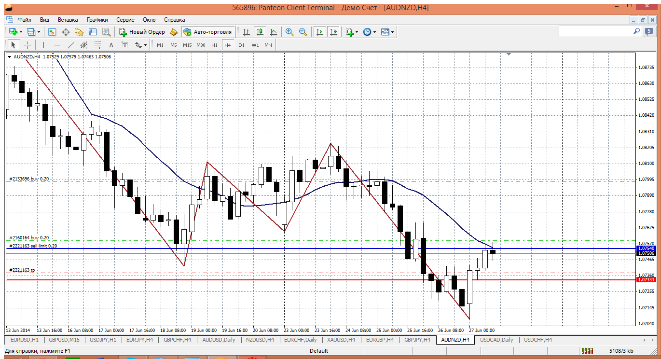This screenshot has height=359, width=661.
Task: Select the red 1.07333 price level line label
Action: [646, 280]
